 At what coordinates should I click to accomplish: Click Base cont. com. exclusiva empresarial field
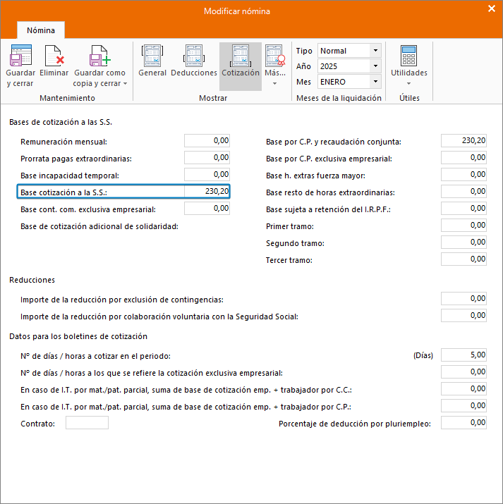(x=207, y=209)
